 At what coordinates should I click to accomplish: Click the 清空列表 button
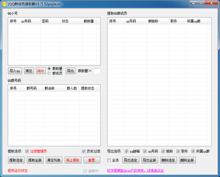[54, 160]
